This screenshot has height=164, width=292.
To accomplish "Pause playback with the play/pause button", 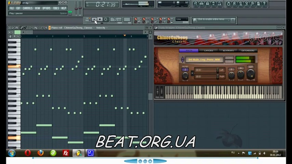I will [94, 19].
